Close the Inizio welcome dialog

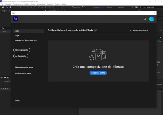[154, 13]
